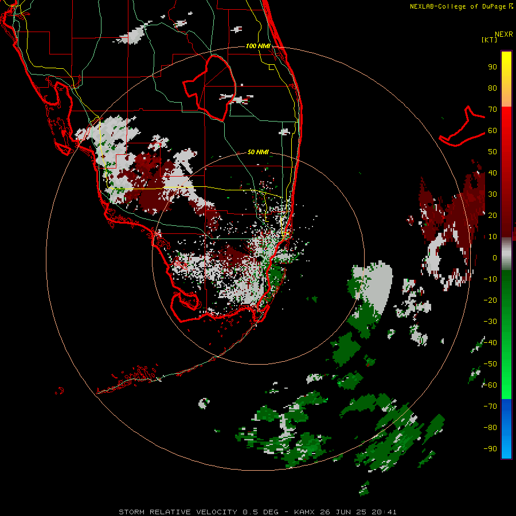
Task: Click the -30 value on velocity scale
Action: (490, 321)
